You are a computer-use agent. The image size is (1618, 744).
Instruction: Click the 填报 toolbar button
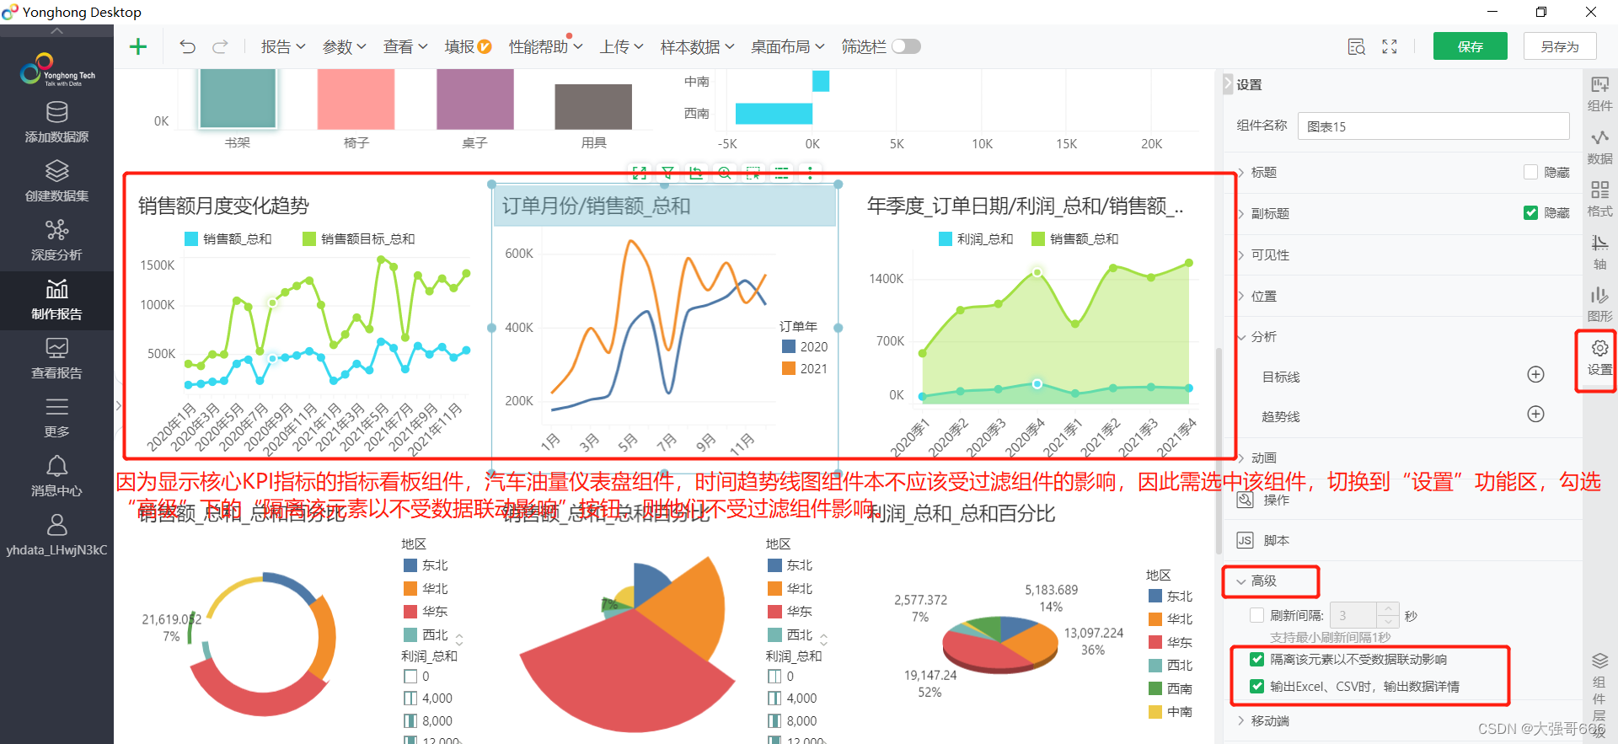pos(468,46)
